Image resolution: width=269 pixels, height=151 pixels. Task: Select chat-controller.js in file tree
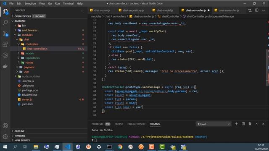click(x=49, y=49)
